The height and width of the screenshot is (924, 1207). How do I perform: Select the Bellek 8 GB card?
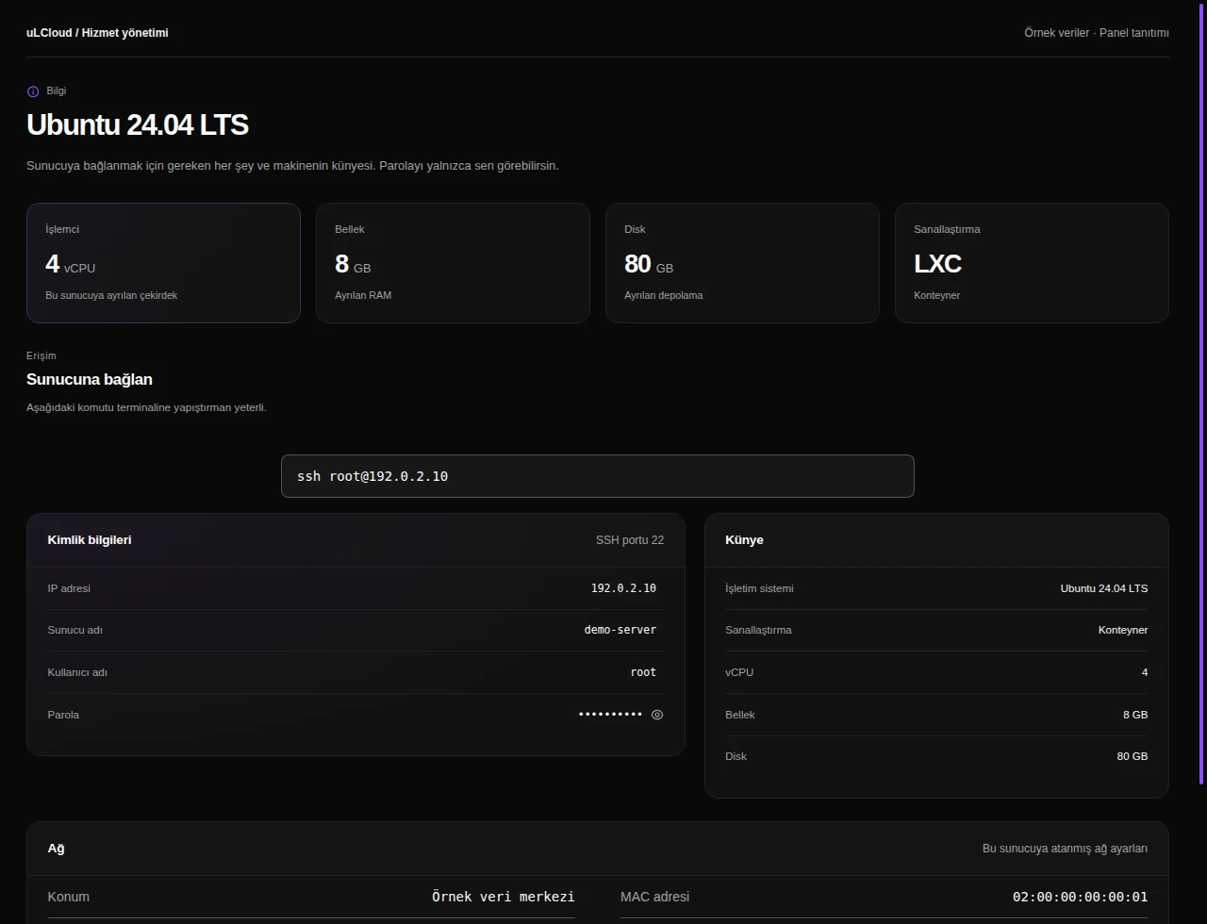[453, 263]
